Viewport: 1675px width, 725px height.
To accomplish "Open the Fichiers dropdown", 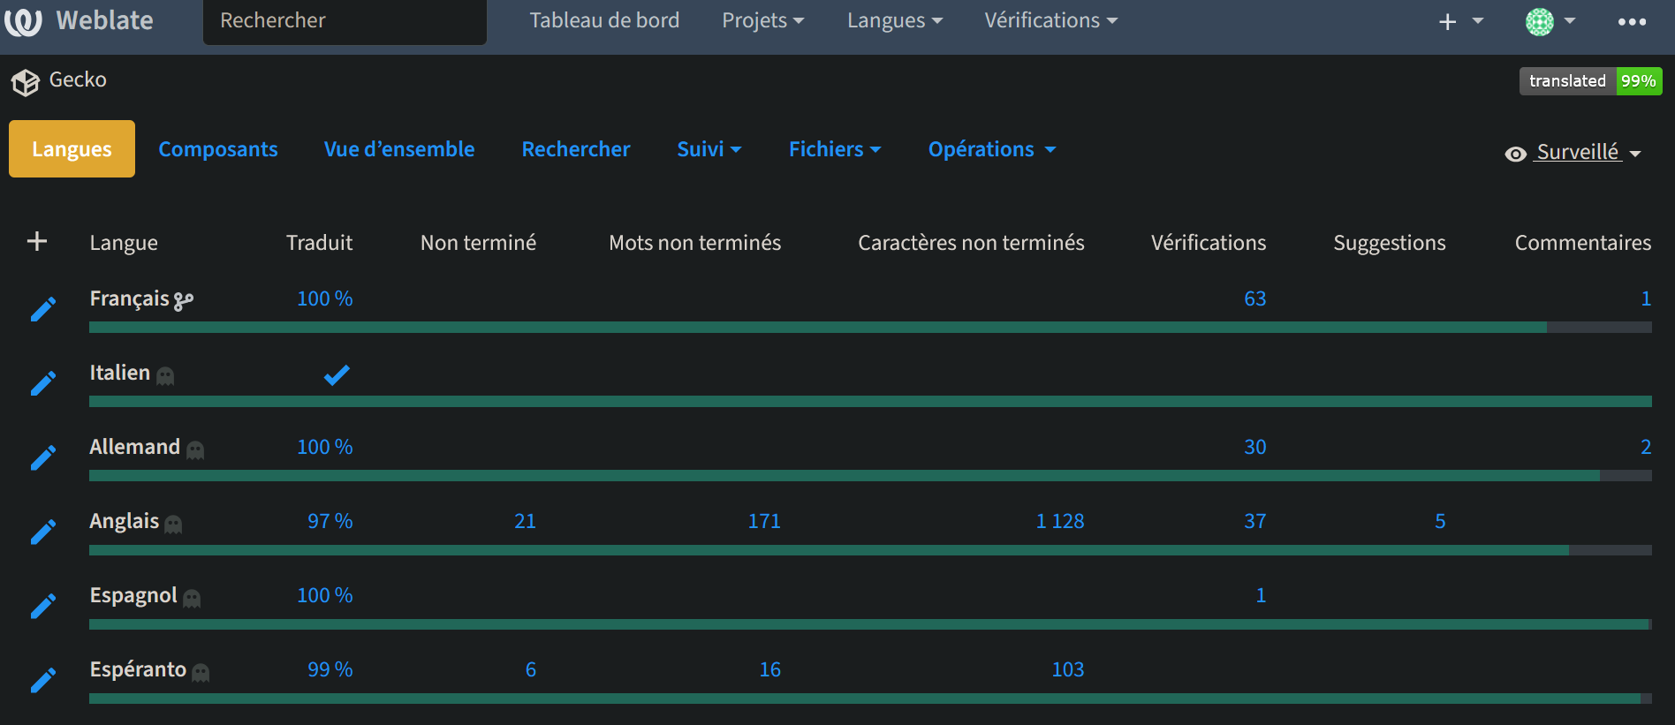I will pos(834,149).
